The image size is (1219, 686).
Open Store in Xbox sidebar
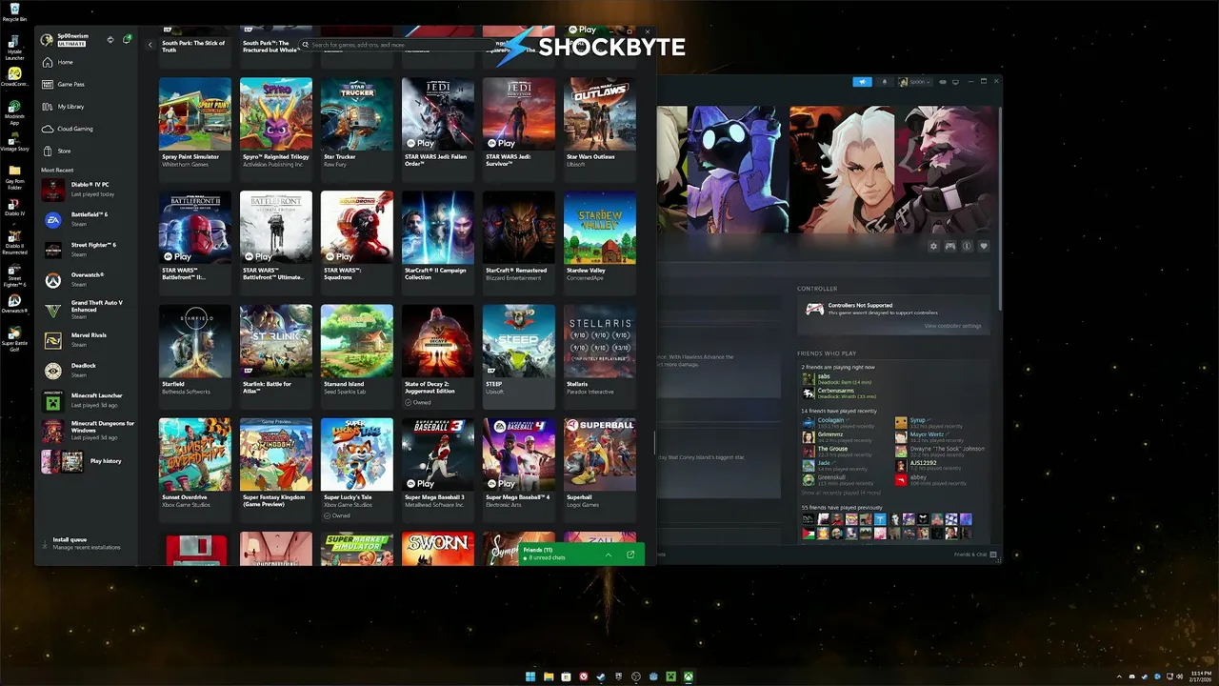coord(87,151)
